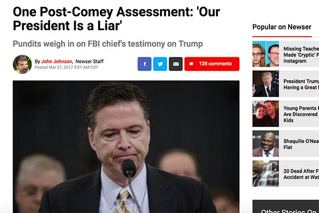This screenshot has width=319, height=213.
Task: Open the waterfall accident story thumbnail
Action: 266,174
